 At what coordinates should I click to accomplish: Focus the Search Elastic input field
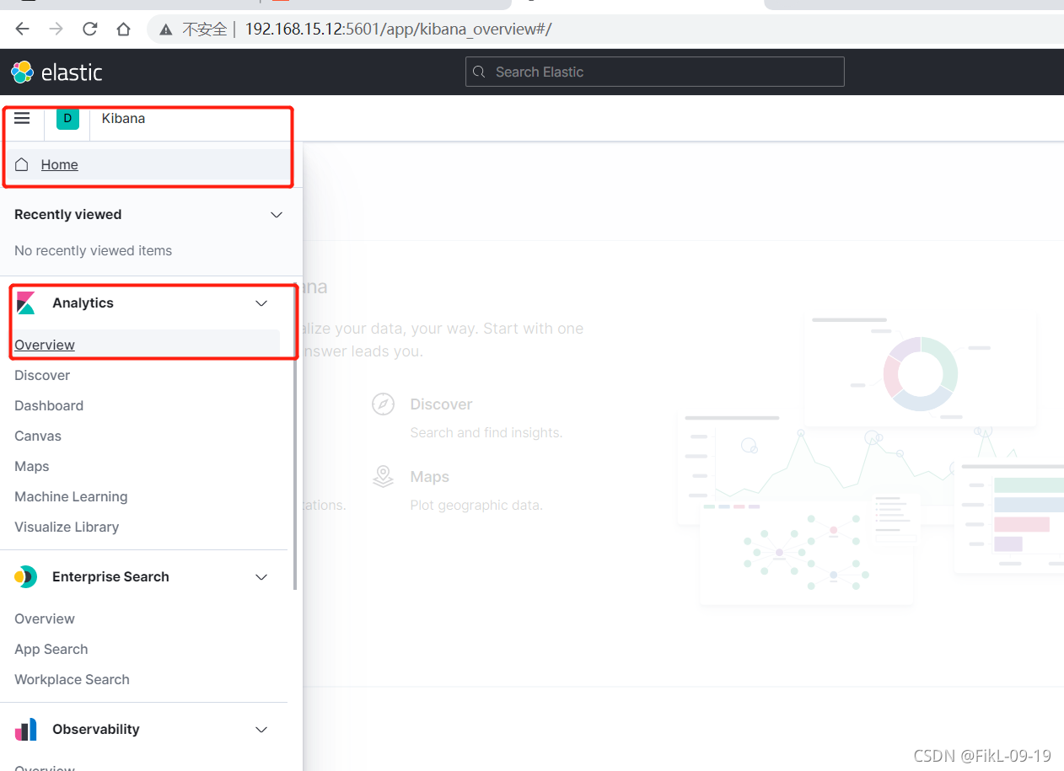pos(655,72)
